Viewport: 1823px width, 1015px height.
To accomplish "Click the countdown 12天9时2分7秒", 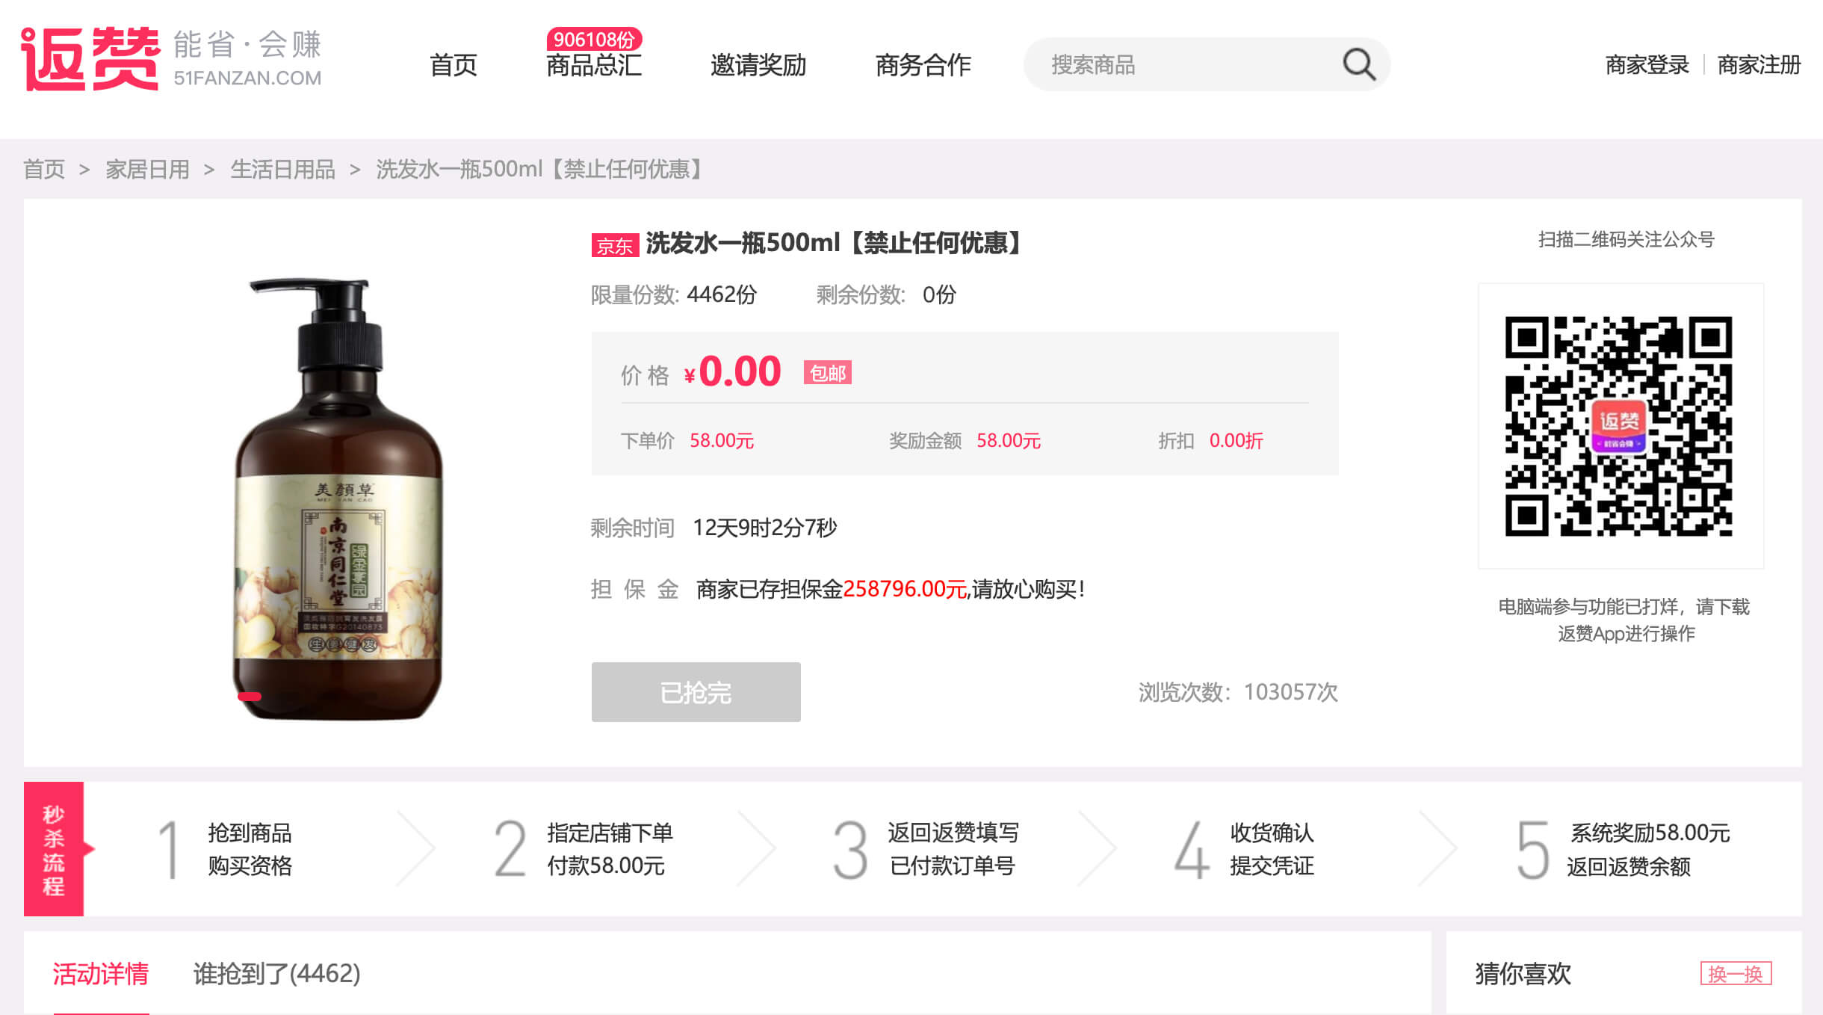I will [765, 528].
